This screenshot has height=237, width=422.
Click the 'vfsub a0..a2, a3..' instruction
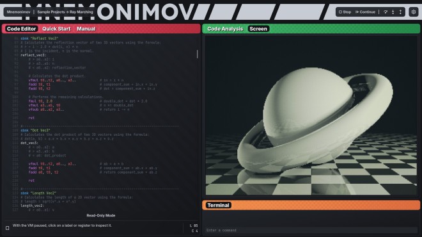pos(46,110)
